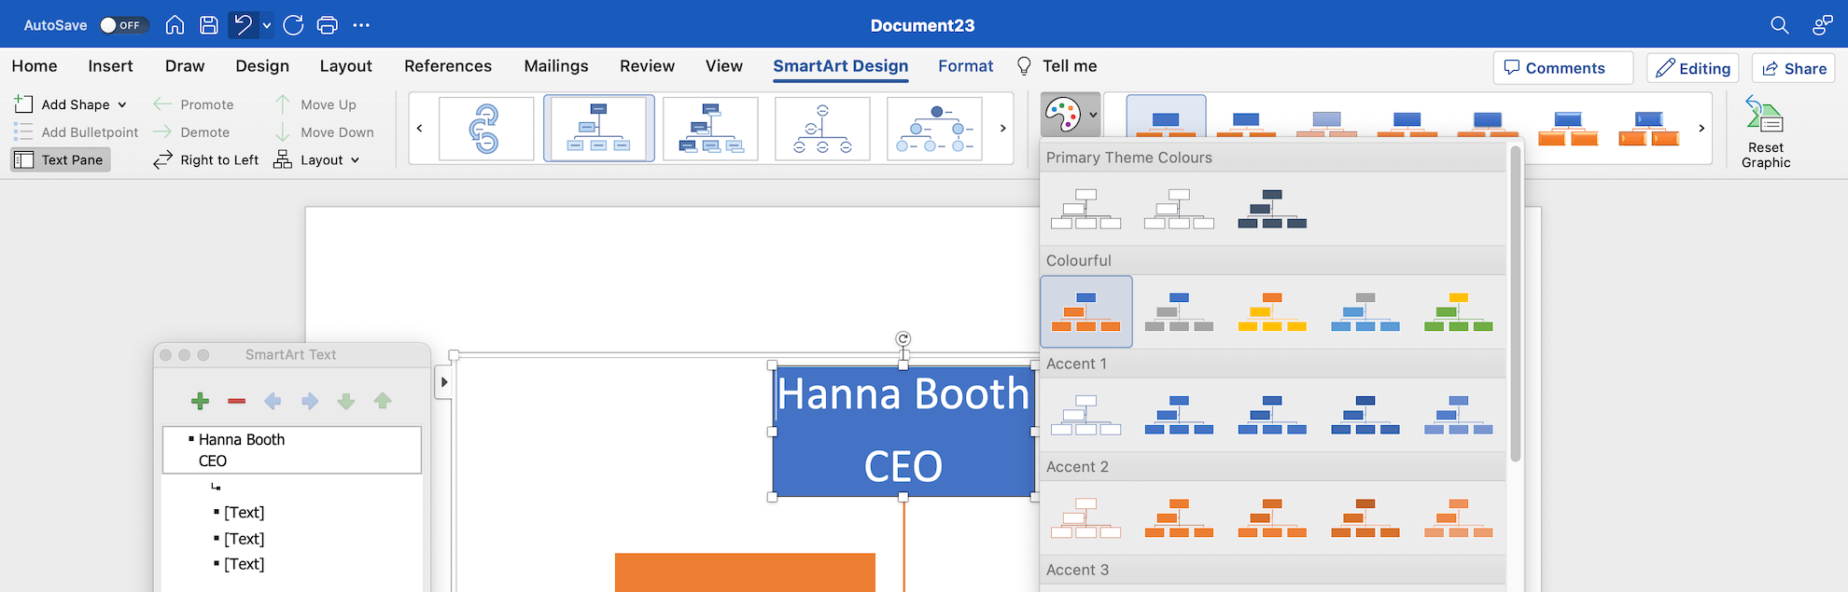Open the Comments button

click(x=1563, y=68)
